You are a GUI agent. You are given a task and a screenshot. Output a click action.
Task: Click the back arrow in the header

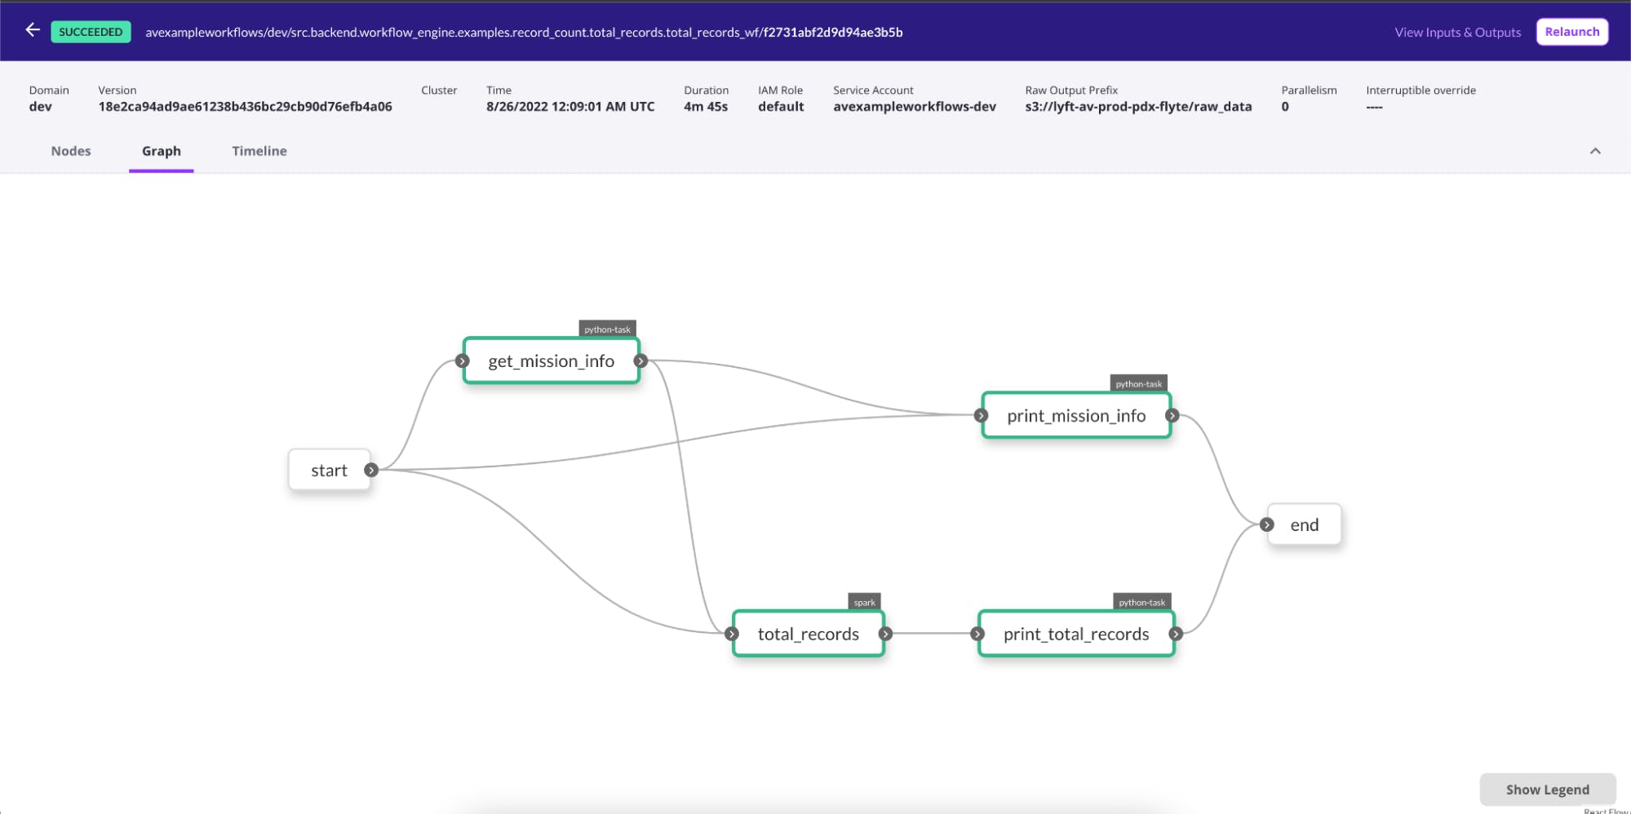click(33, 31)
